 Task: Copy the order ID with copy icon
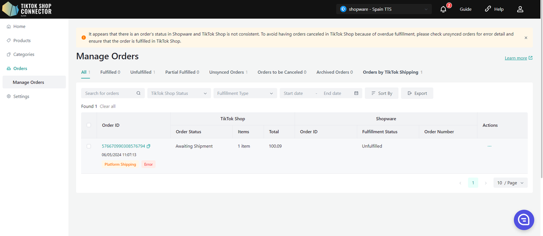(148, 146)
